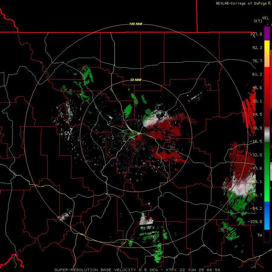
Task: Click the 100 NMI range ring label
Action: 136,24
